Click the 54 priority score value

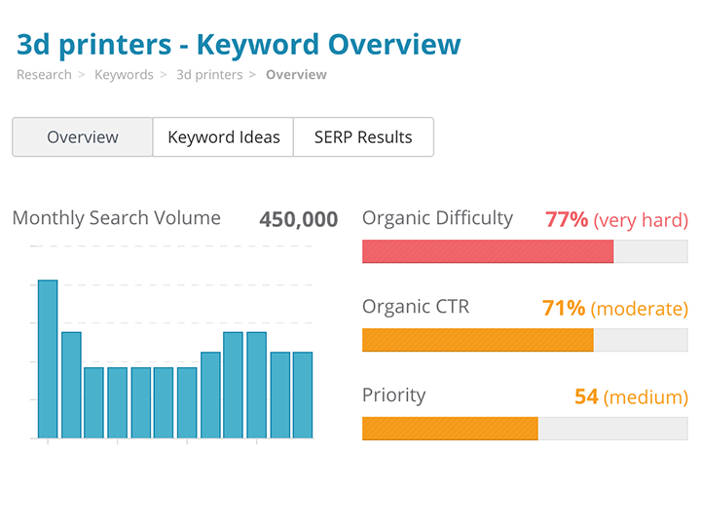tap(586, 396)
